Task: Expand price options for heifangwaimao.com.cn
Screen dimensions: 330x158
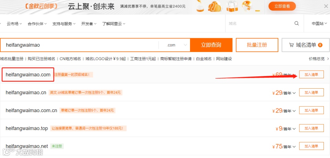Action: (x=294, y=111)
